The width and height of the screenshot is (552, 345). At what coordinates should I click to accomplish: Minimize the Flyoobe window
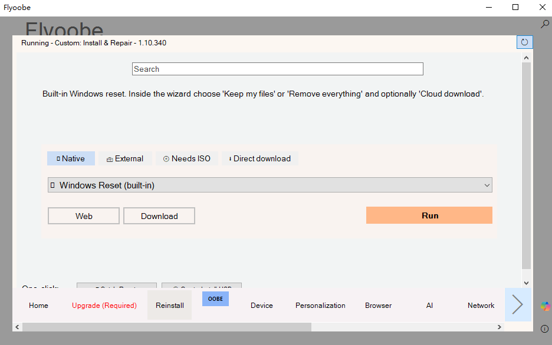[489, 8]
